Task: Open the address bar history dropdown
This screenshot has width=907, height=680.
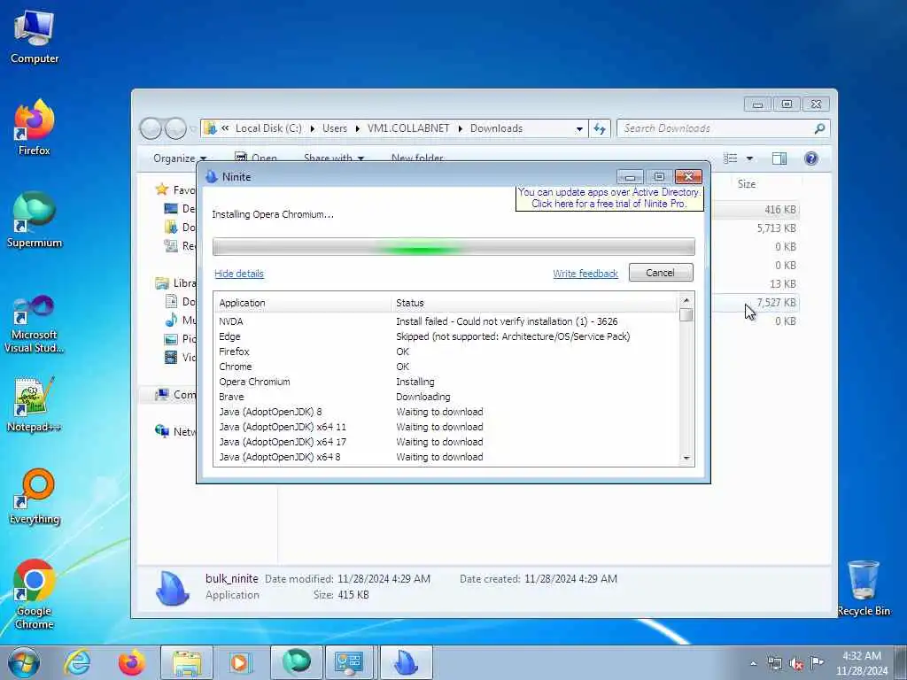Action: pos(579,129)
